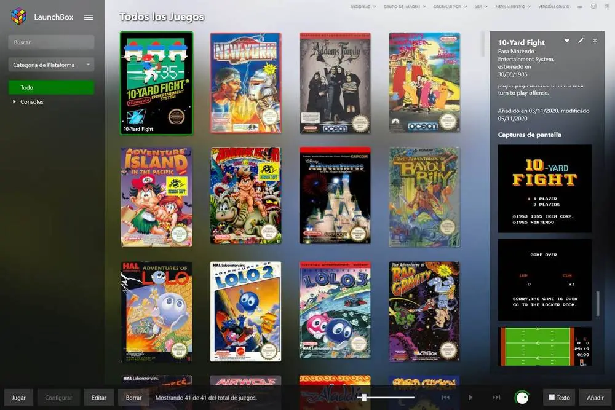Screen dimensions: 615x410
Task: Play music with the play icon
Action: coord(470,398)
